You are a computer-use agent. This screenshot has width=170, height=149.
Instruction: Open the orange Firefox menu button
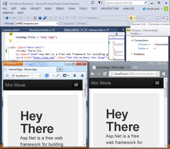pos(13,63)
